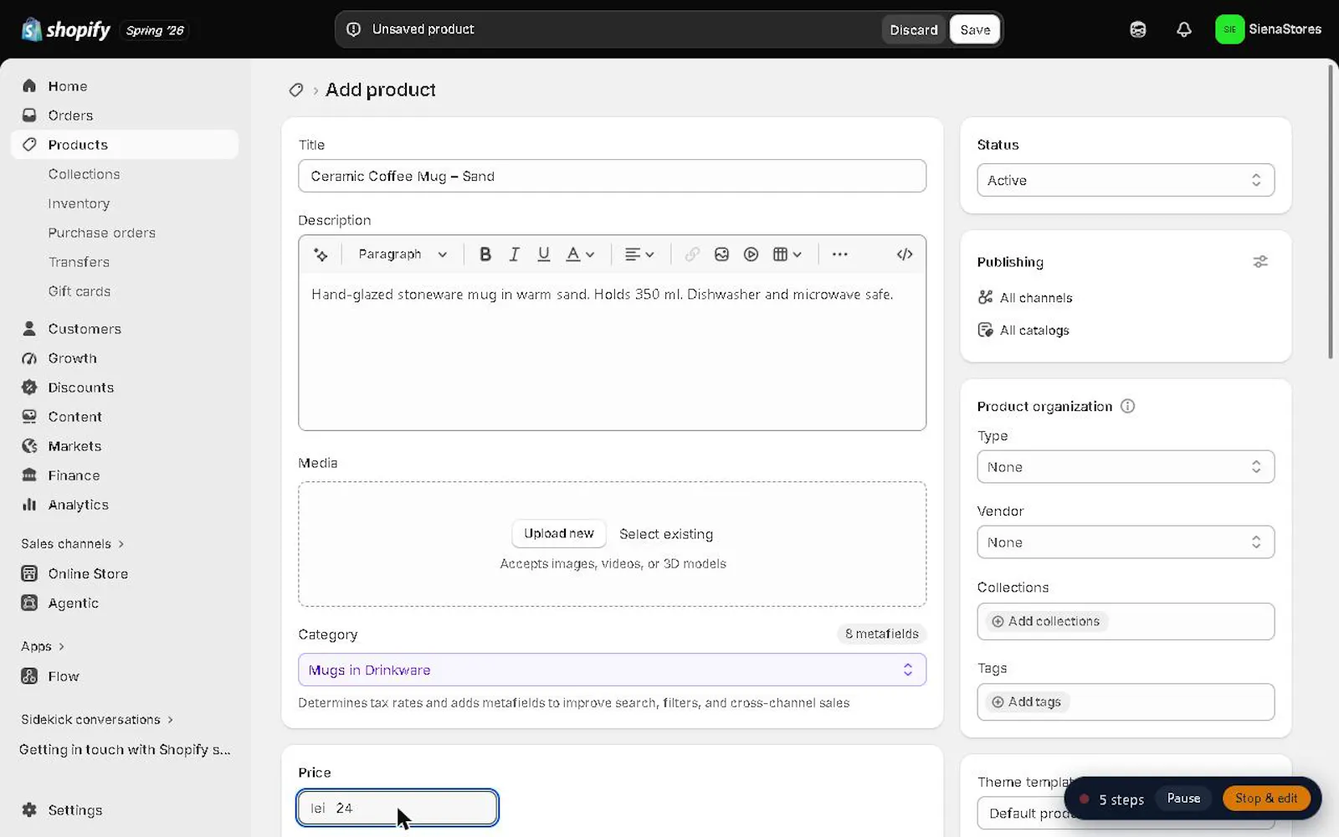Viewport: 1339px width, 837px height.
Task: Click the insert link icon
Action: 692,254
